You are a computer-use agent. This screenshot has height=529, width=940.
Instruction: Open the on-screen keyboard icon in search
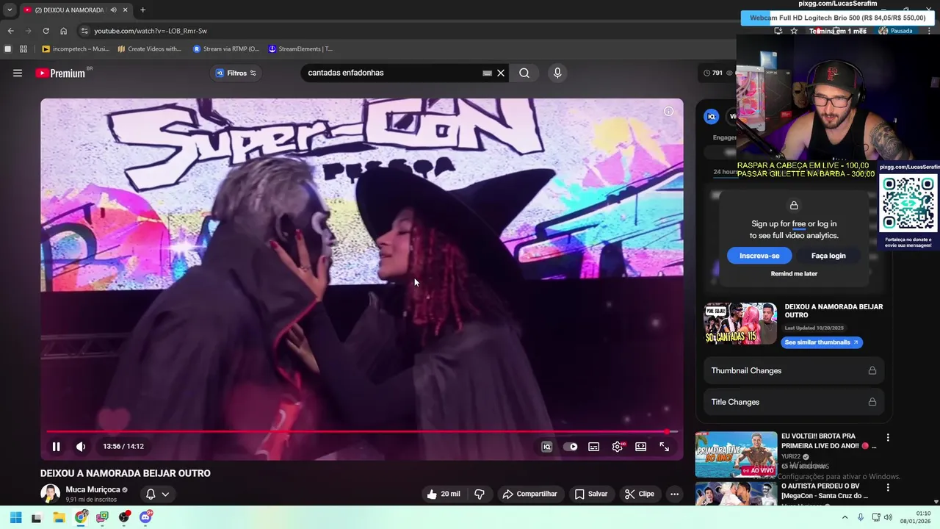tap(487, 73)
